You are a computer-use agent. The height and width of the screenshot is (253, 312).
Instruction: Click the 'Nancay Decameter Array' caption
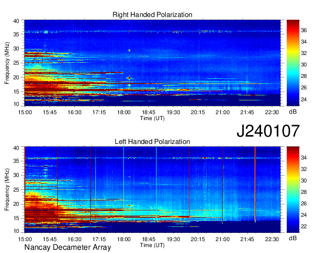click(x=67, y=247)
